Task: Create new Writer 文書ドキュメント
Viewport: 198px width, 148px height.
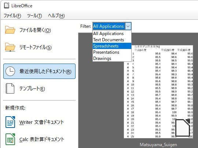Action: coord(41,122)
